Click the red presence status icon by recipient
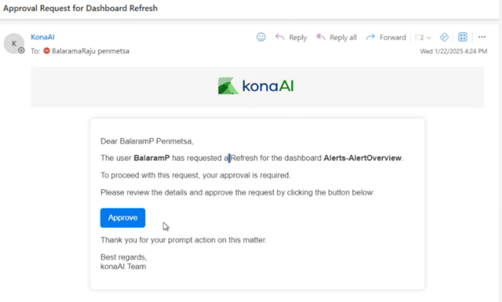 tap(47, 51)
